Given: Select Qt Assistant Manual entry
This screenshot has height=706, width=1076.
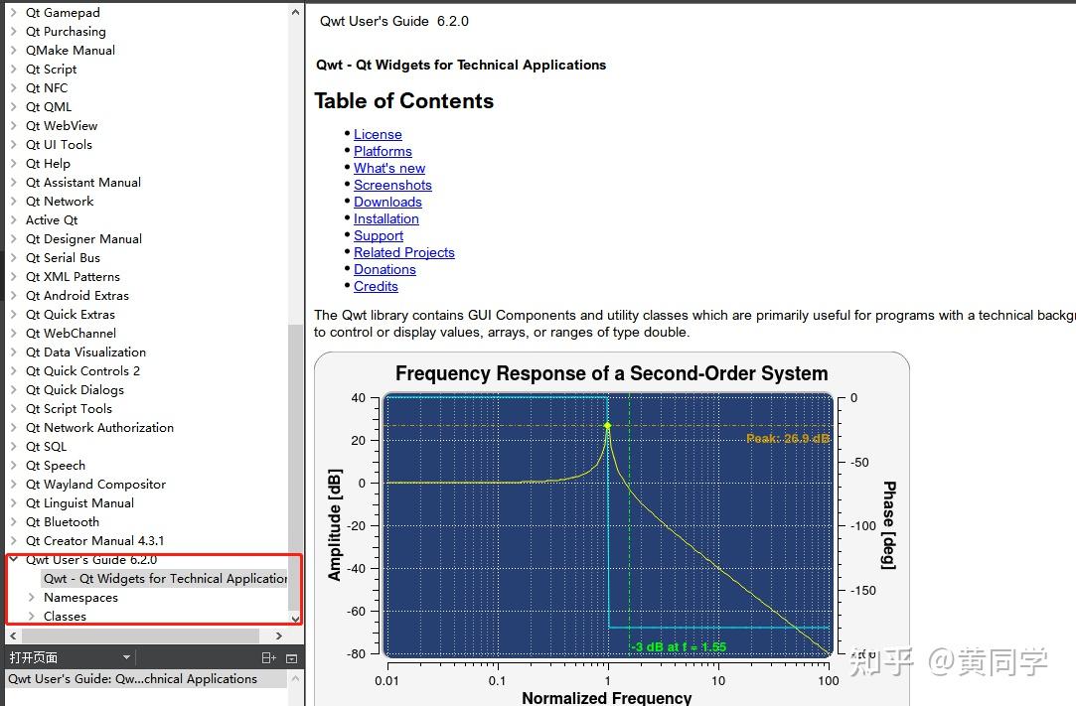Looking at the screenshot, I should tap(83, 183).
